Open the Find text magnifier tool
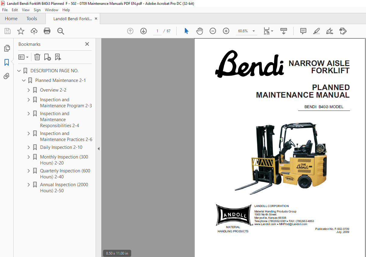The height and width of the screenshot is (257, 366). [61, 31]
